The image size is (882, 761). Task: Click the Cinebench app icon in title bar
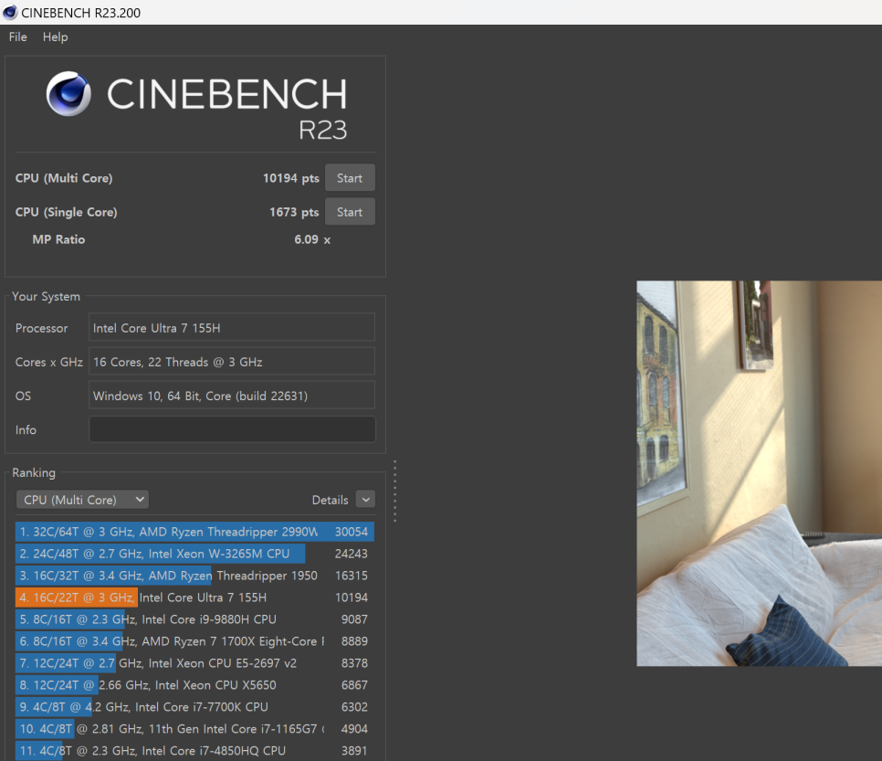(9, 12)
